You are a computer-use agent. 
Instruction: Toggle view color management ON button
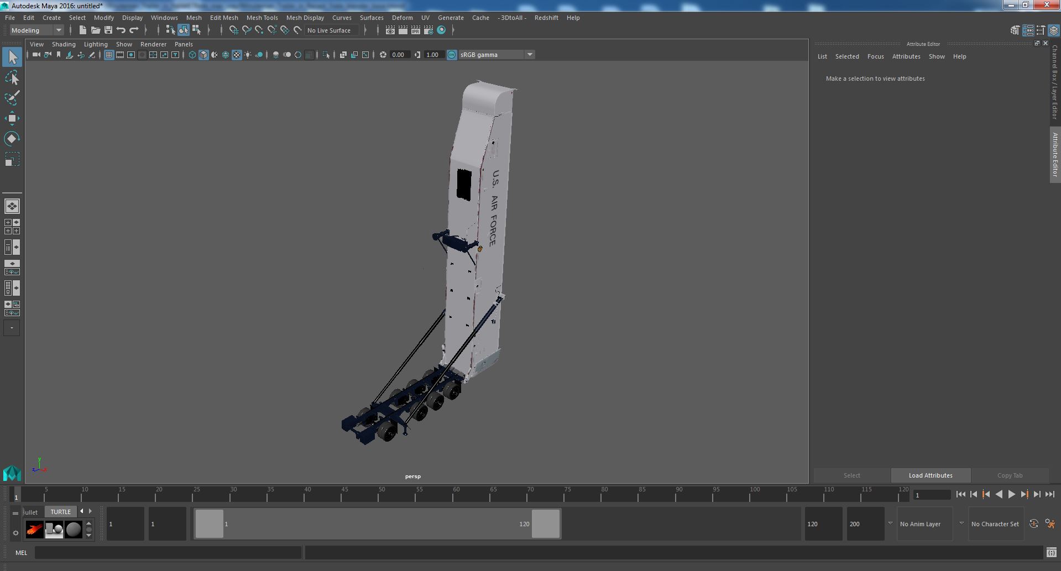(452, 55)
